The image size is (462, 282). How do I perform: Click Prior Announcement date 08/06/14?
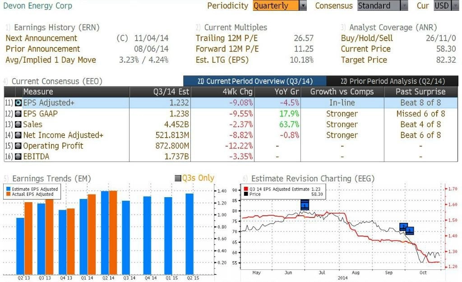152,49
